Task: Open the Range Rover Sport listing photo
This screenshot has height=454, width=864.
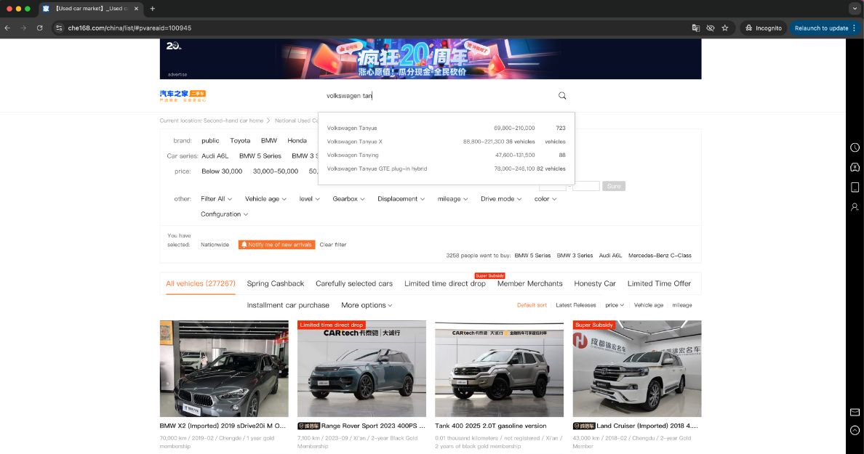Action: click(x=361, y=369)
